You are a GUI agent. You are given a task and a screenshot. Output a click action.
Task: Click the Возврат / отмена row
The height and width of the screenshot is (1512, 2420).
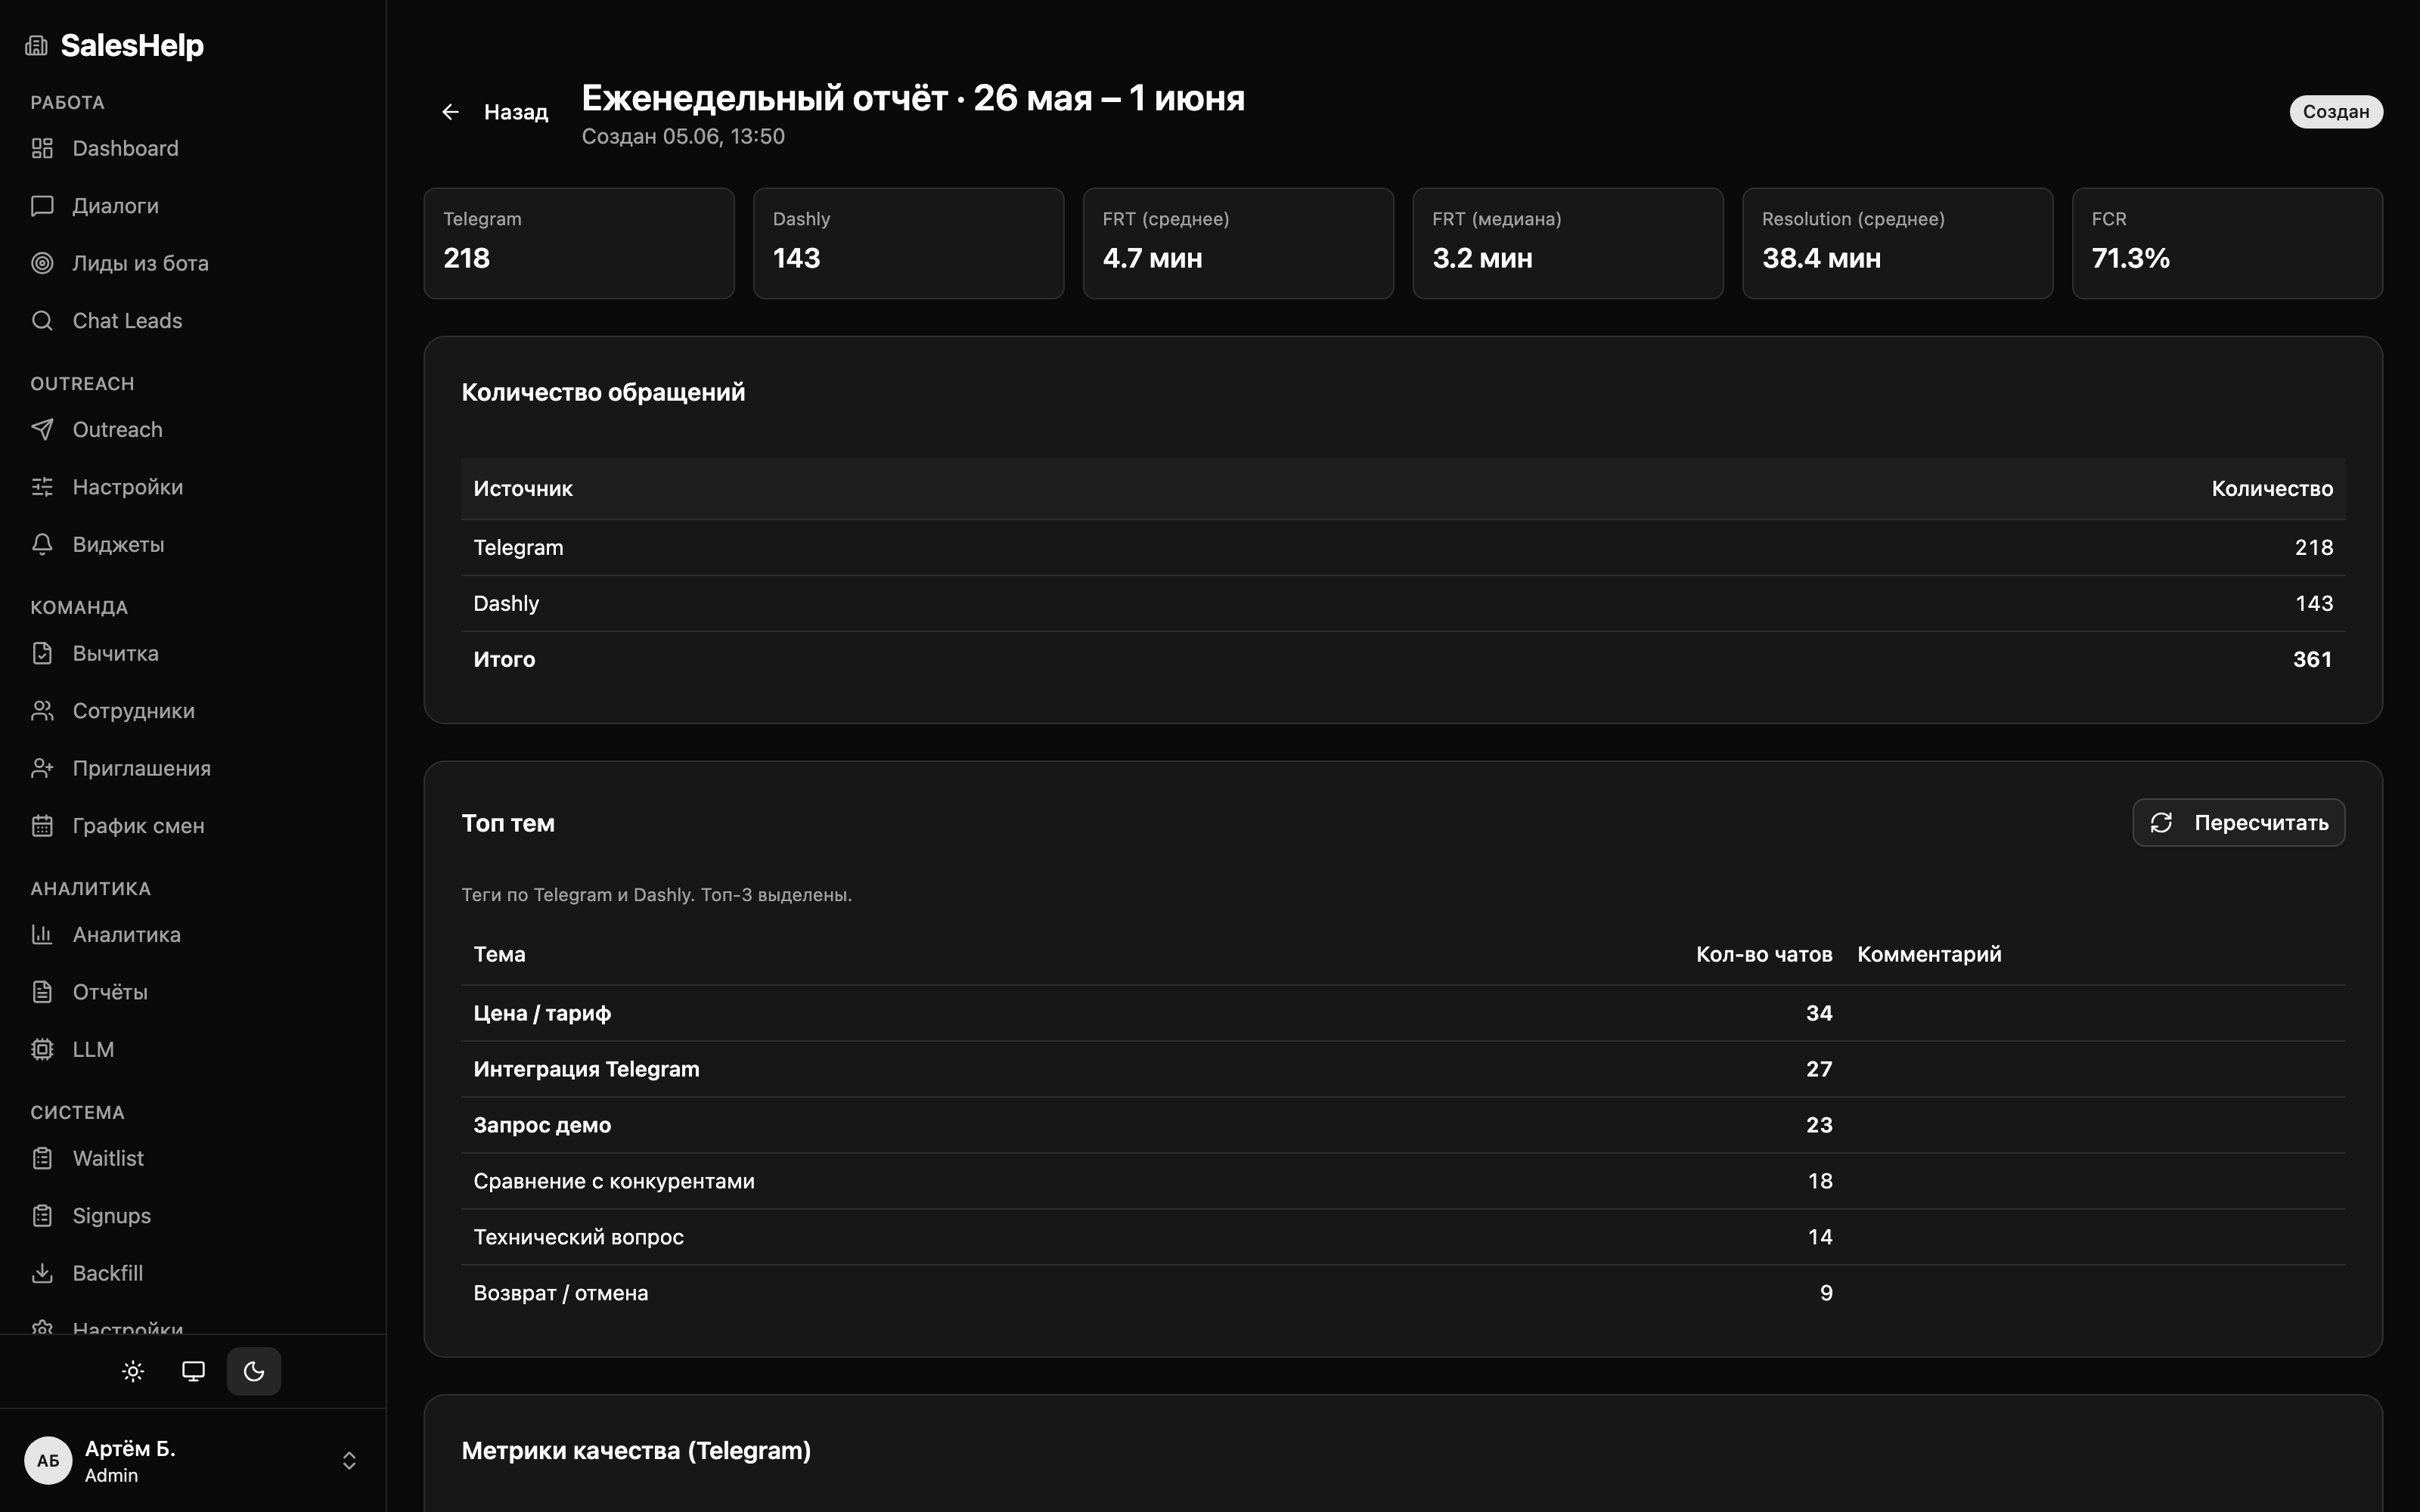click(1403, 1294)
